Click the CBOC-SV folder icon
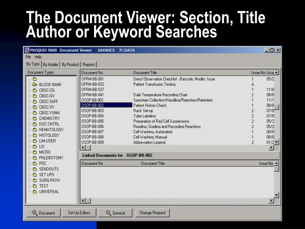Screen dimensions: 305x229 point(35,107)
